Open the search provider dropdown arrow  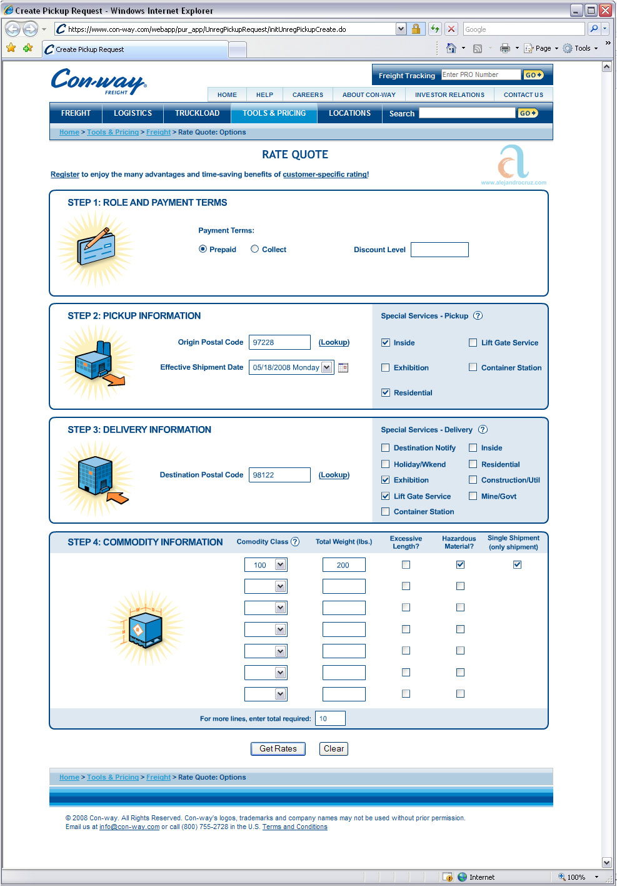click(x=605, y=29)
